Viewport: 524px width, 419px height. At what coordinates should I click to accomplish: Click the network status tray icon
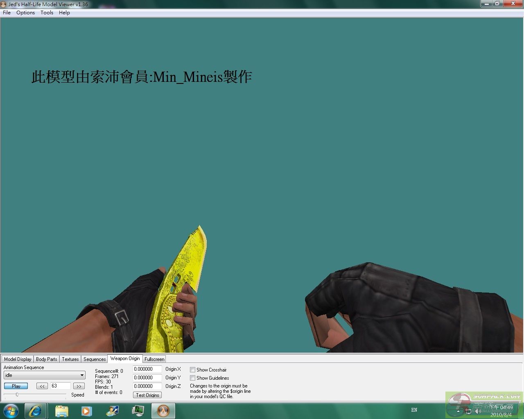468,411
